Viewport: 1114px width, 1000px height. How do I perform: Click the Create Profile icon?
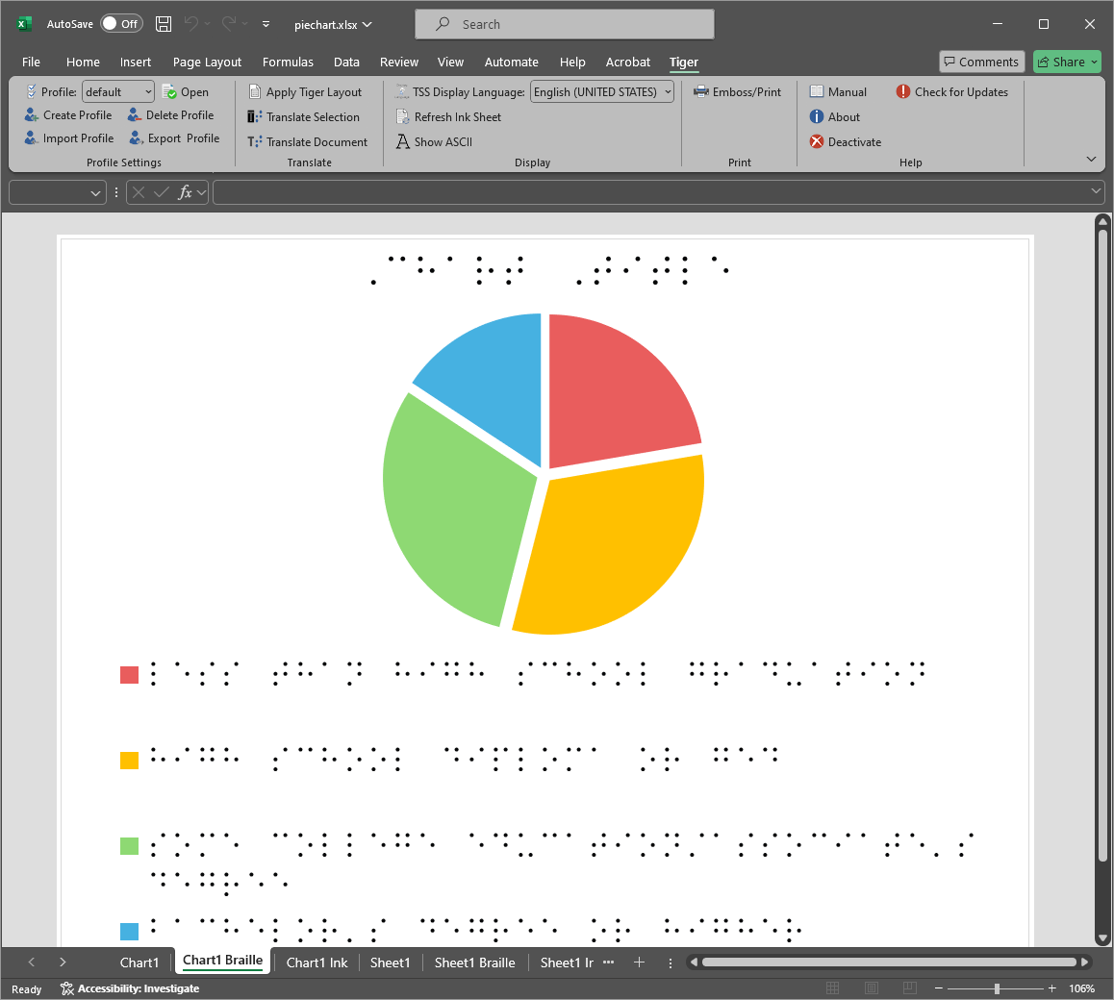(32, 115)
